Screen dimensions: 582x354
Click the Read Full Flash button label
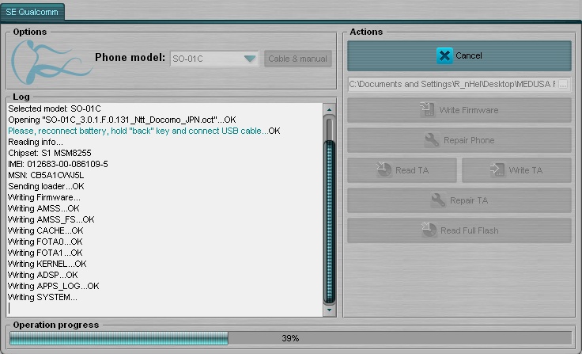click(469, 230)
